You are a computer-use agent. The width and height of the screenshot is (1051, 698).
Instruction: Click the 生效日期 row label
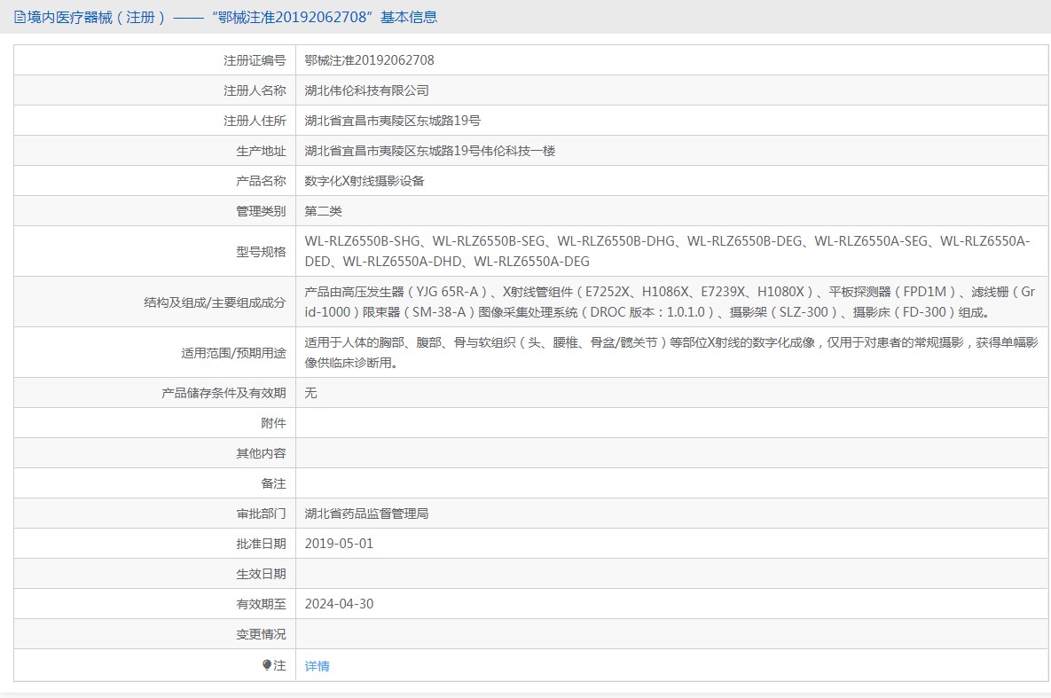[x=261, y=574]
